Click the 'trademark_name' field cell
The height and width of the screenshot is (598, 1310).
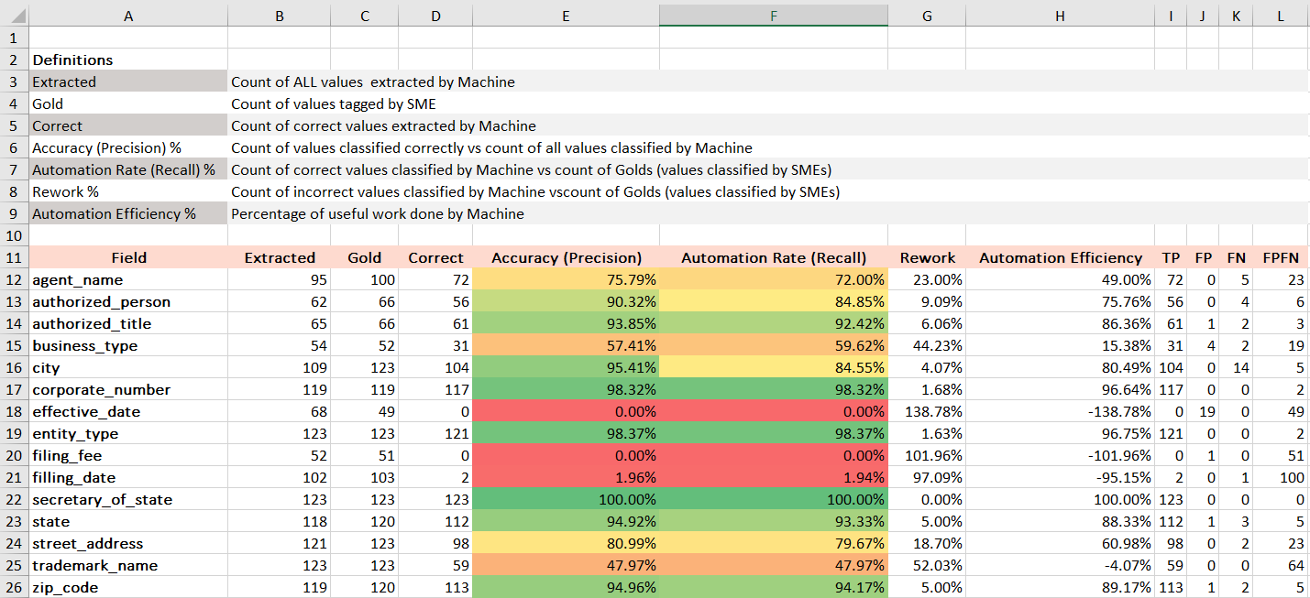tap(128, 565)
